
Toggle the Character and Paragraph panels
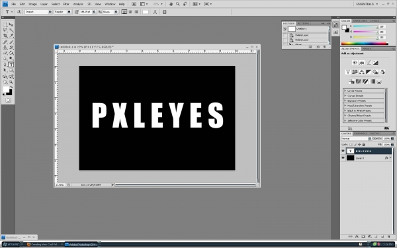pyautogui.click(x=164, y=12)
